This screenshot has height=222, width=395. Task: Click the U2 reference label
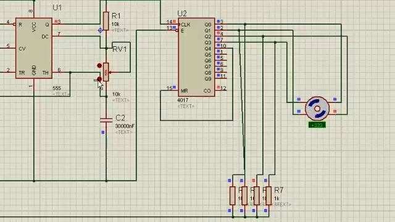[182, 14]
